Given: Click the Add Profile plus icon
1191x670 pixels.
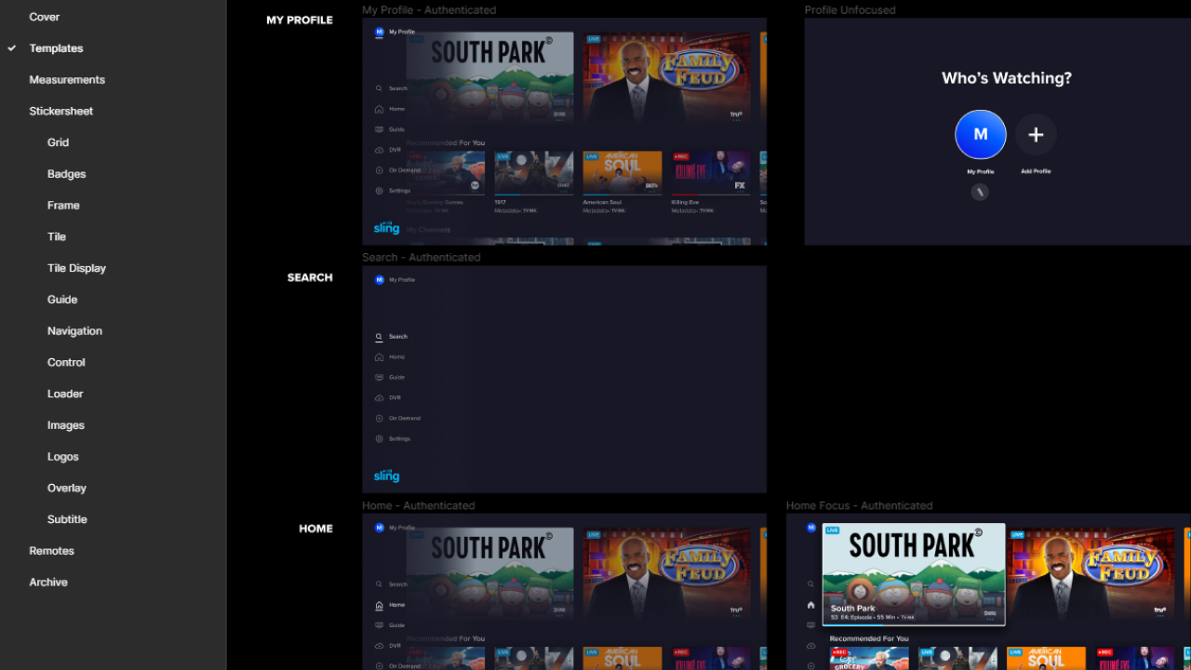Looking at the screenshot, I should click(x=1036, y=135).
